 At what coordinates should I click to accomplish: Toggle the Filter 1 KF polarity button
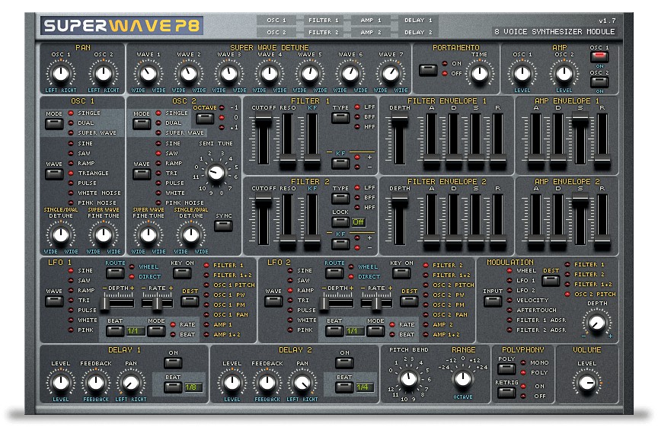[x=340, y=163]
